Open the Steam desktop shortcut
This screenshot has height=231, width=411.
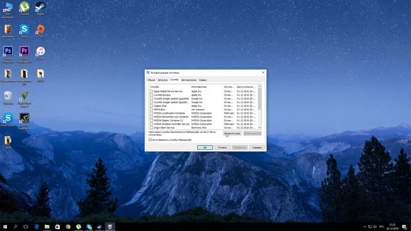coord(40,8)
